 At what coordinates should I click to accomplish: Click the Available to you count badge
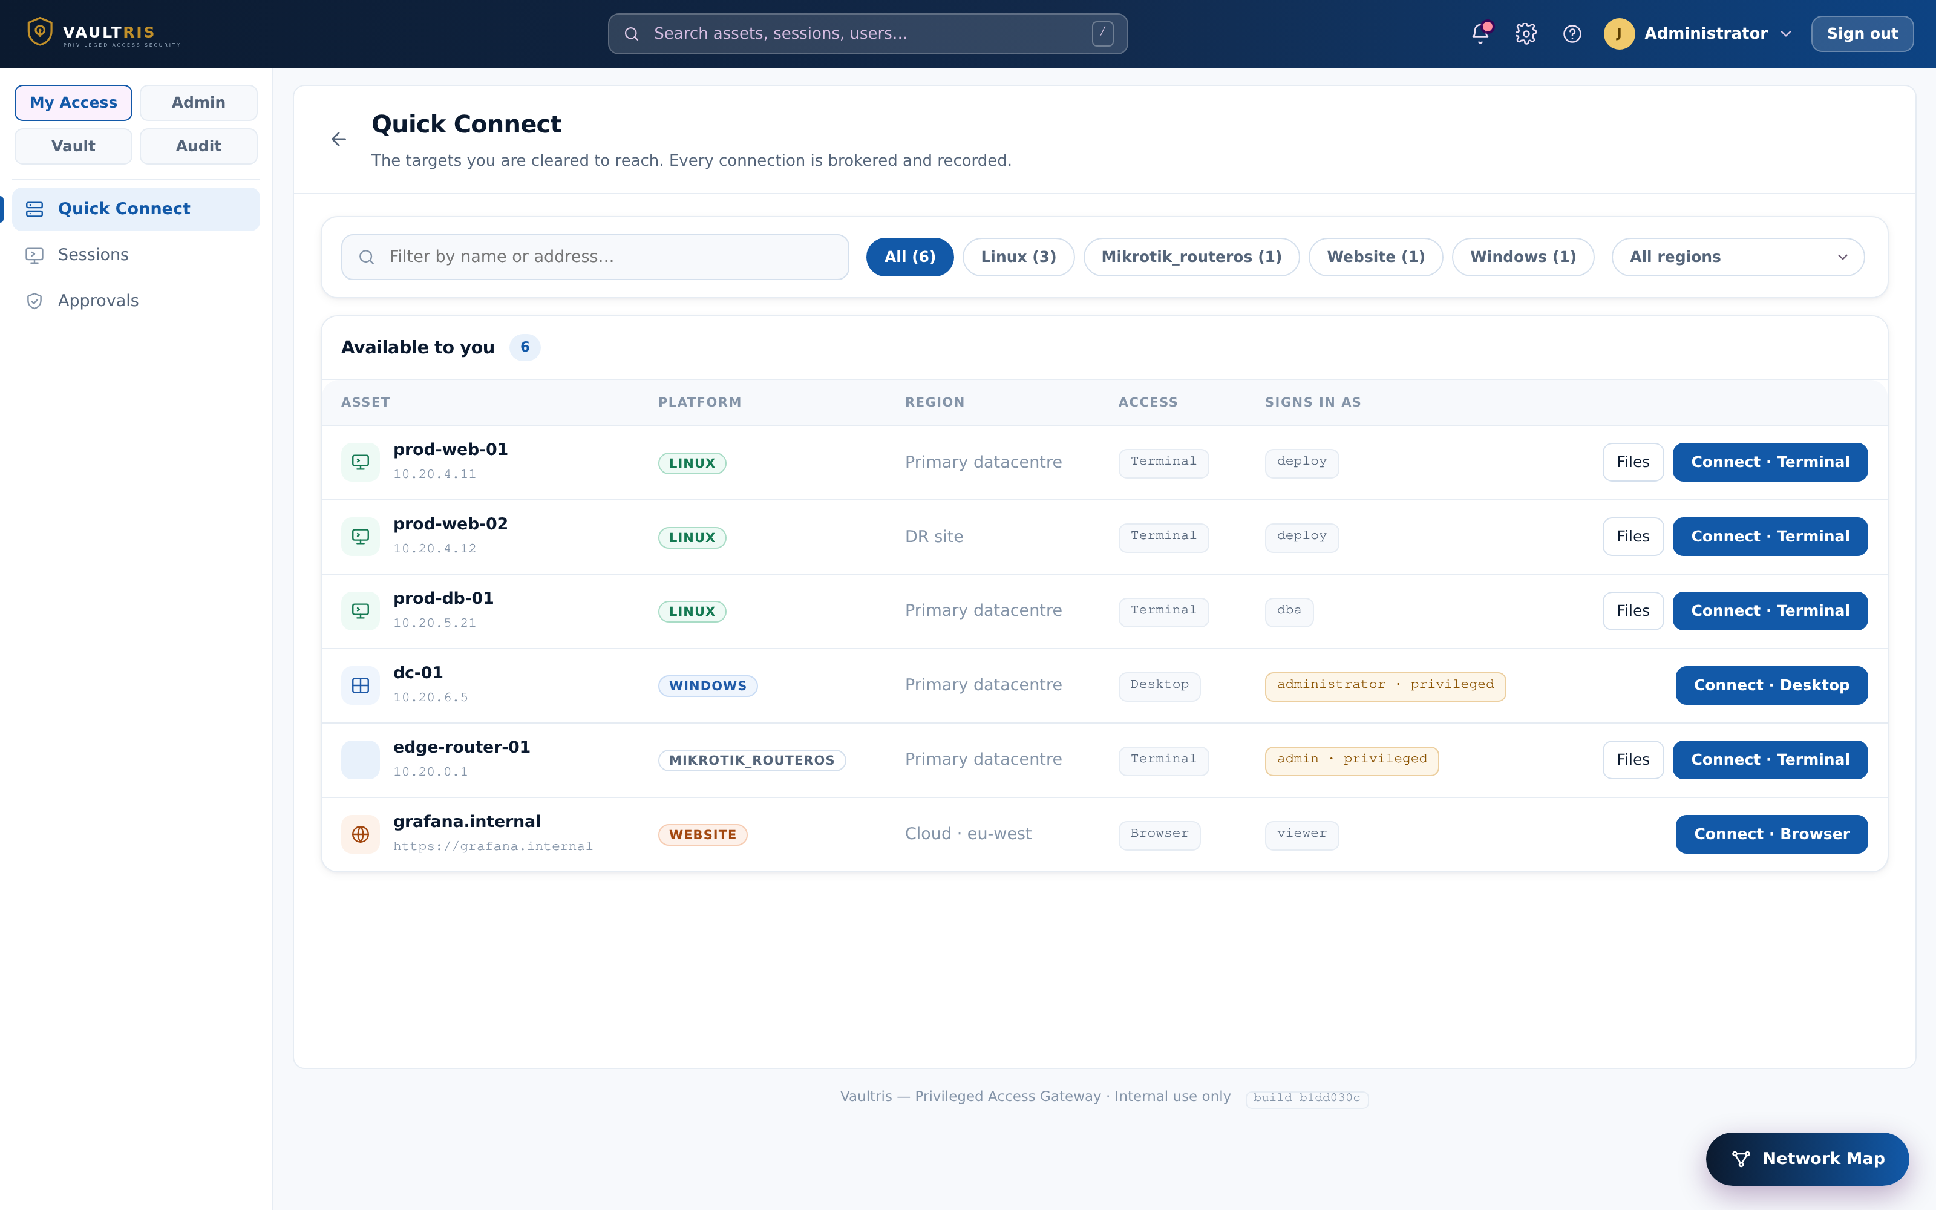525,348
